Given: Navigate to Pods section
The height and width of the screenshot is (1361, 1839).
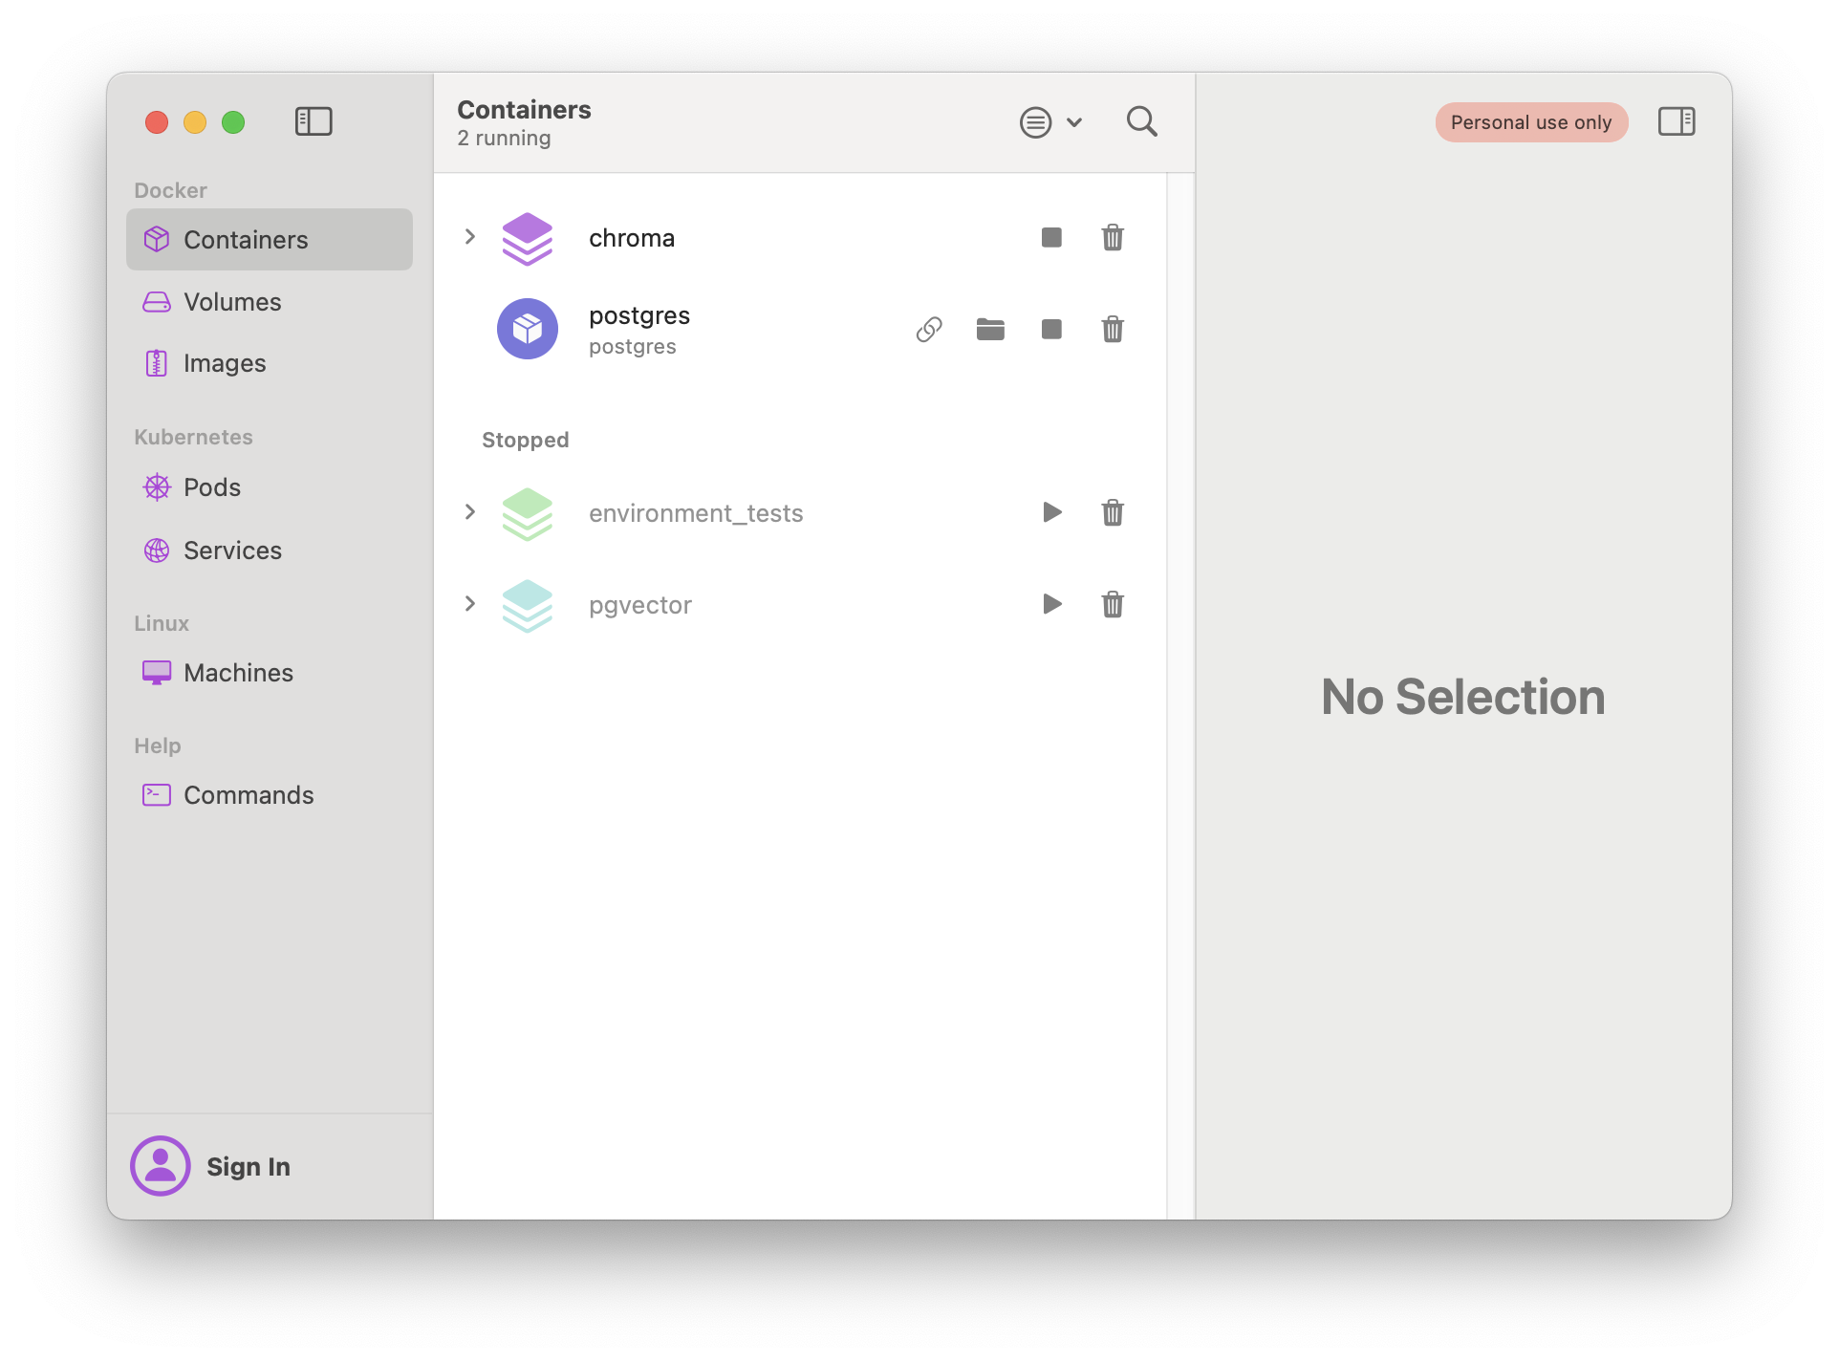Looking at the screenshot, I should 211,486.
